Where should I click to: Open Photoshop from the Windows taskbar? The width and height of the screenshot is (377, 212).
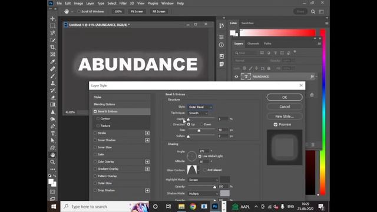(215, 207)
